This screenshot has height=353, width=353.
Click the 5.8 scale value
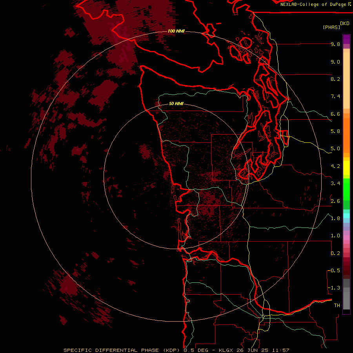tap(335, 131)
